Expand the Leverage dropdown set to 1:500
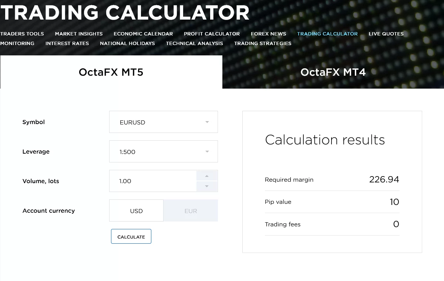 click(x=164, y=151)
